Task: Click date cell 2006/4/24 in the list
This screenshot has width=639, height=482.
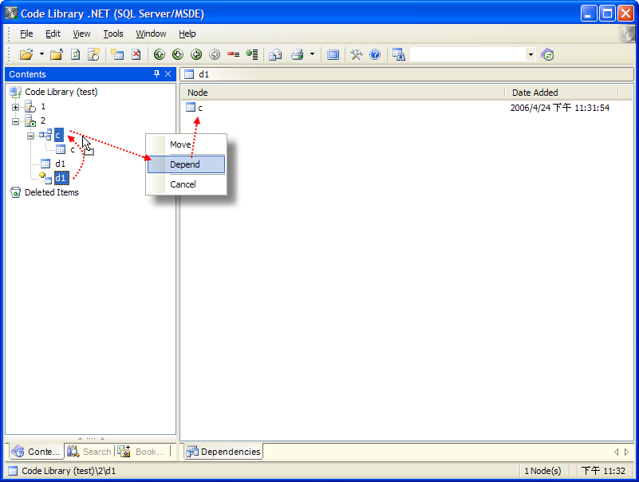Action: (560, 108)
